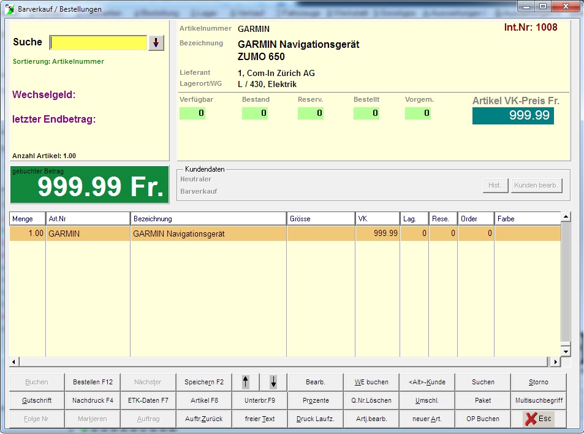Click the Unterbr.F9 button
Viewport: 584px width, 434px height.
click(260, 400)
